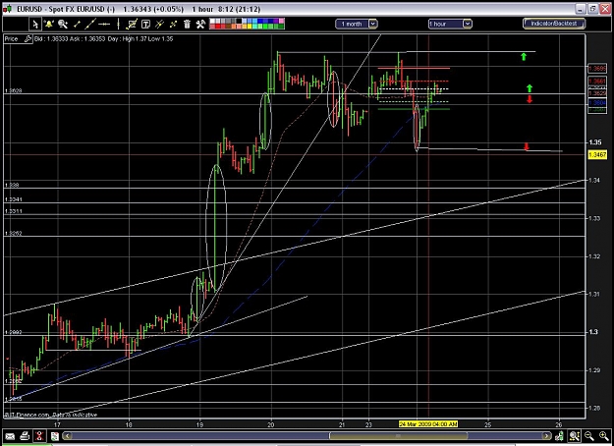The height and width of the screenshot is (446, 614).
Task: Zoom out with minus magnifier icon
Action: pyautogui.click(x=588, y=436)
